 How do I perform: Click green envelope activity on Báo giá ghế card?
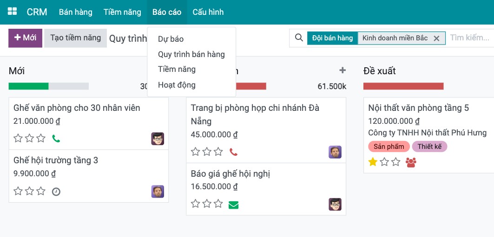[233, 205]
